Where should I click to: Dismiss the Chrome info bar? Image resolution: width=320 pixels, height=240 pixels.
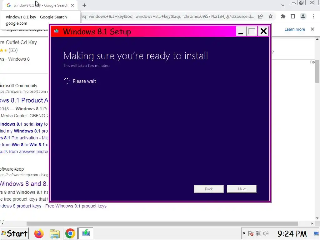coord(312,29)
